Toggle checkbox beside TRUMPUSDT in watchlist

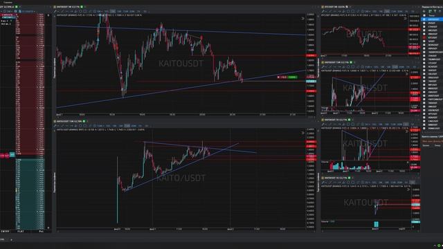[424, 59]
